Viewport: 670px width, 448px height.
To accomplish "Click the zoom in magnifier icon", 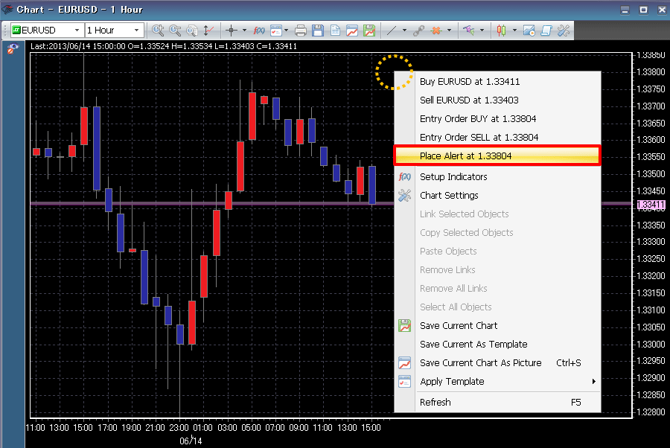I will pyautogui.click(x=158, y=31).
